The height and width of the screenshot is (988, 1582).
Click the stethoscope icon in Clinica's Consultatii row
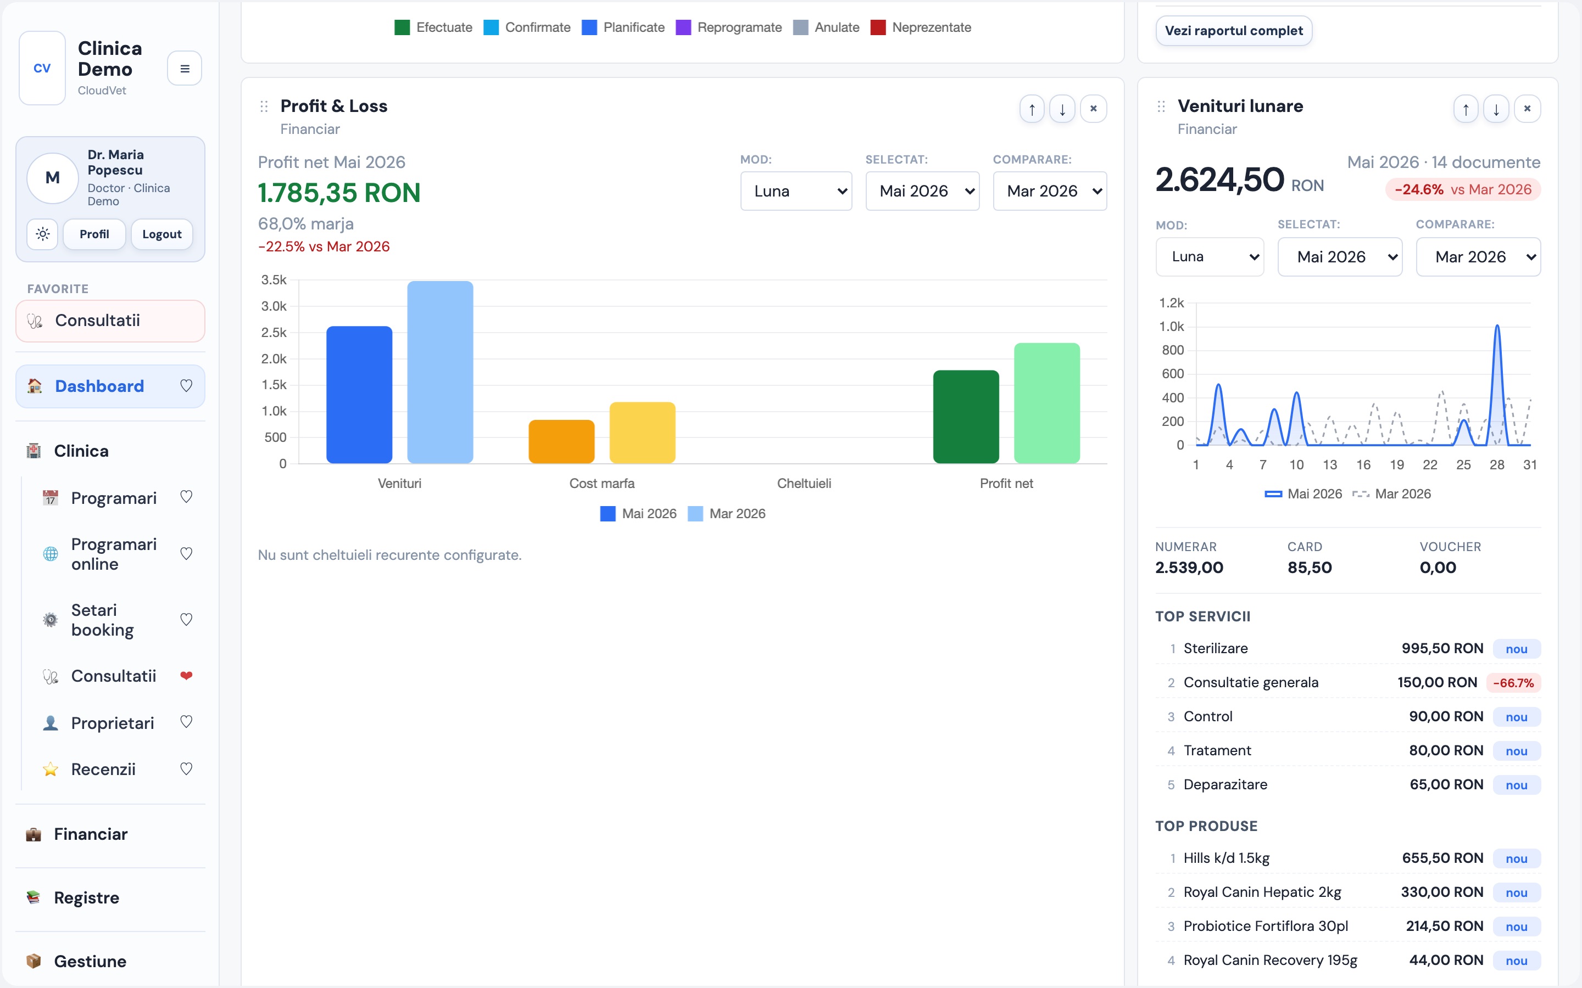coord(51,676)
